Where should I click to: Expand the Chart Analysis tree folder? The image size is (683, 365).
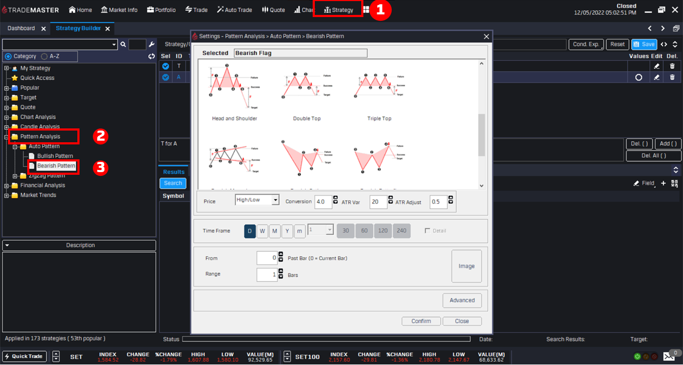pos(6,117)
